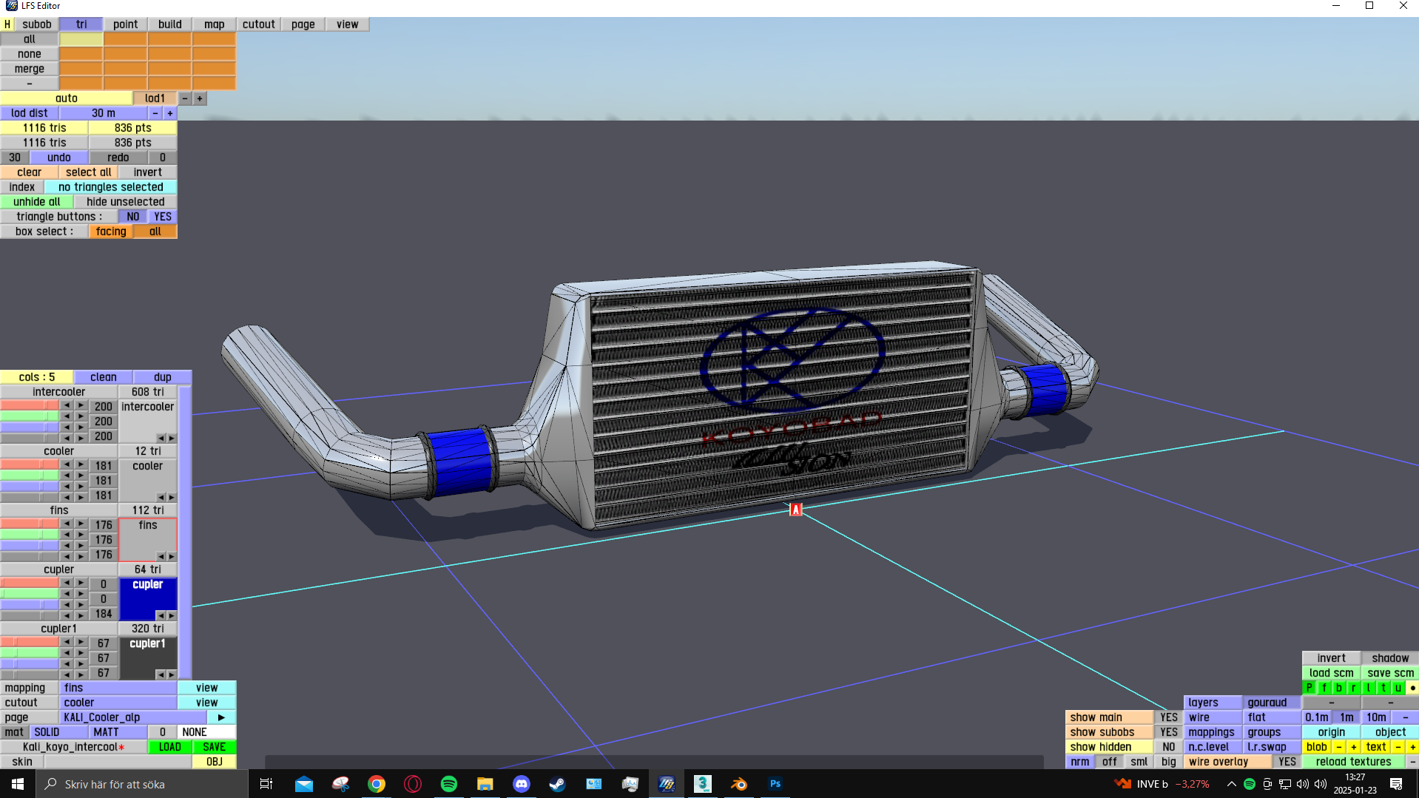This screenshot has height=798, width=1419.
Task: Select the blue cupler color swatch
Action: pyautogui.click(x=148, y=599)
